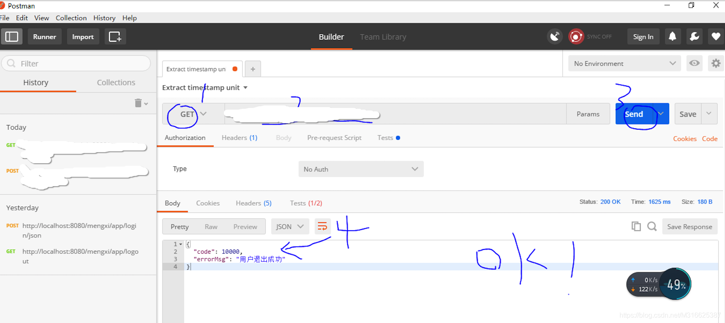Click the Sign In button
The height and width of the screenshot is (323, 725).
click(643, 37)
